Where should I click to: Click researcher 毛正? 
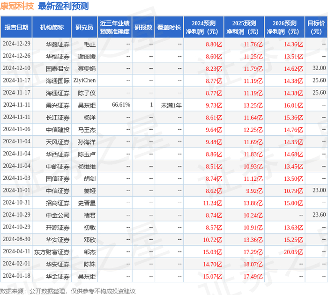90,44
